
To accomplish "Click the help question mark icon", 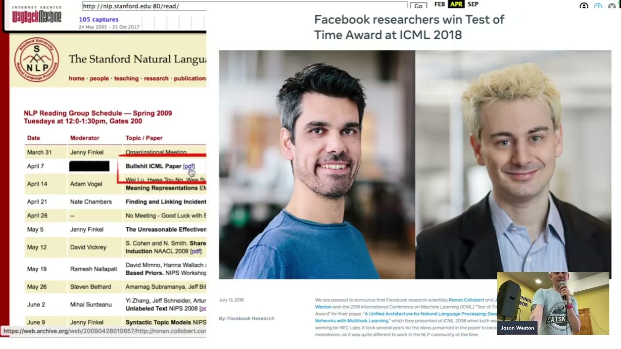I will [x=598, y=6].
